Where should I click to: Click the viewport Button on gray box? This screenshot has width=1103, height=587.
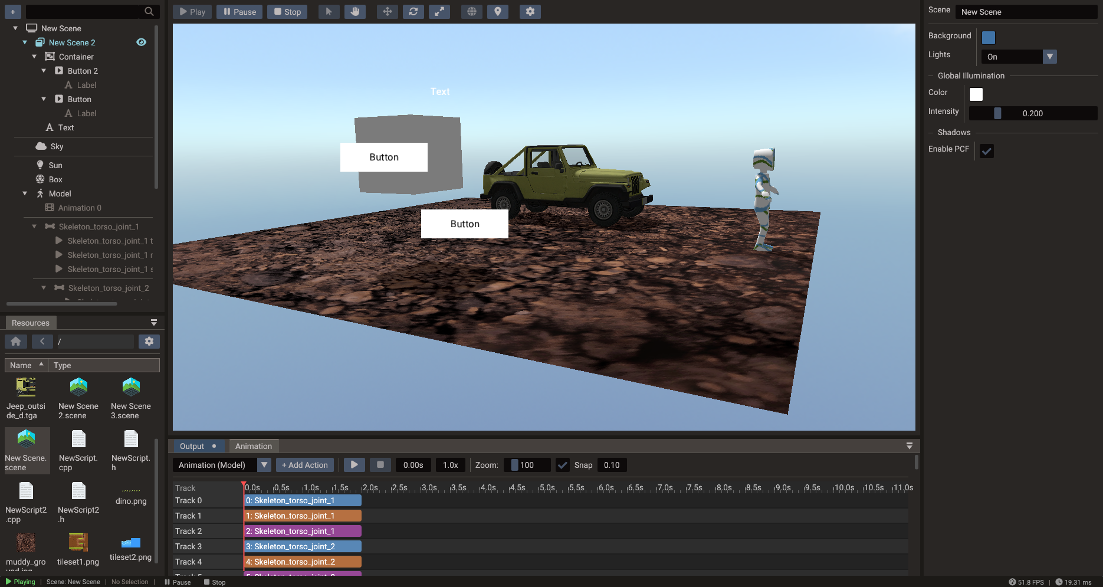coord(384,158)
